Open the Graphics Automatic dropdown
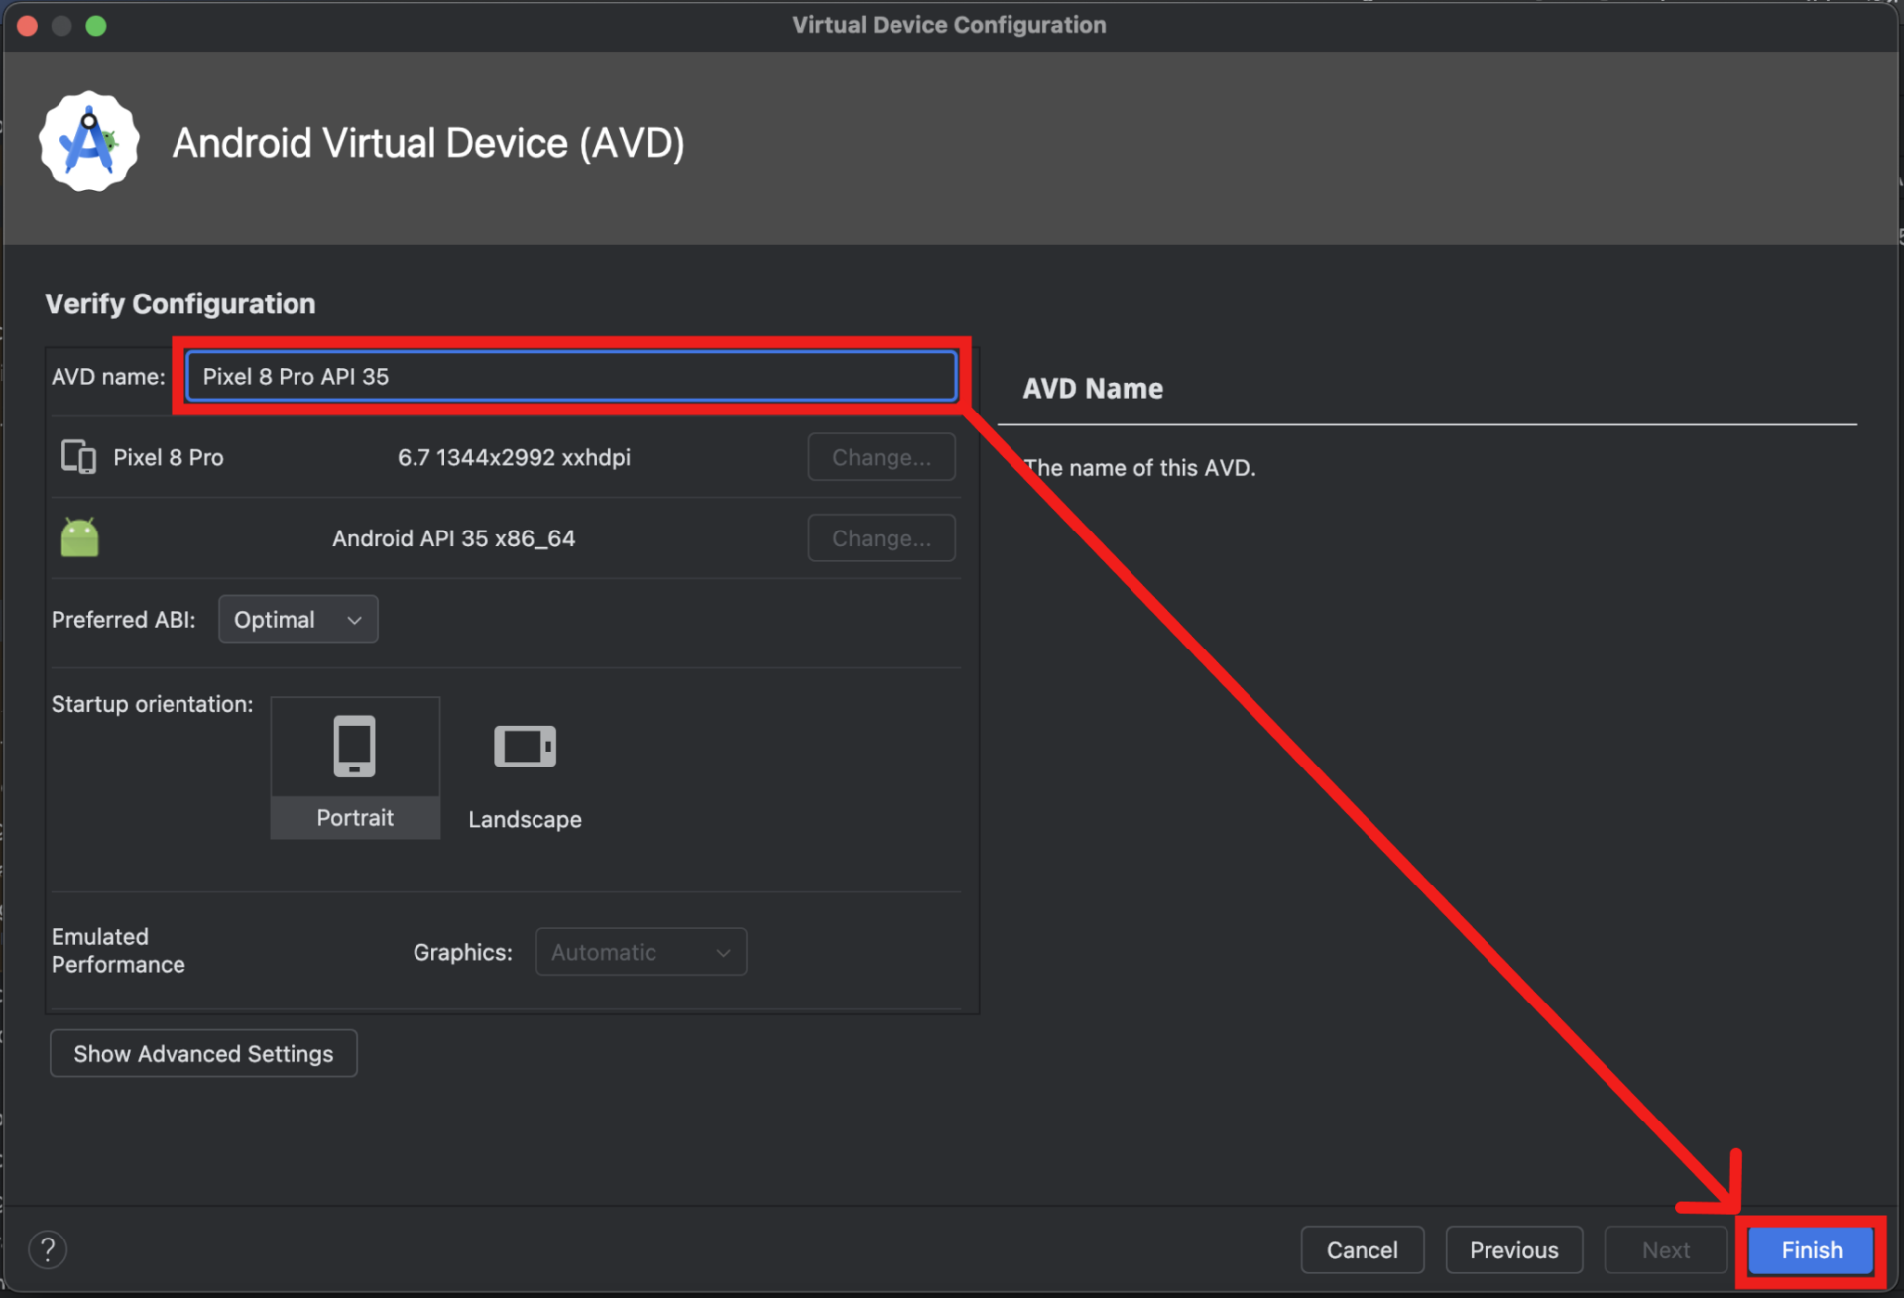The width and height of the screenshot is (1904, 1298). pos(641,952)
